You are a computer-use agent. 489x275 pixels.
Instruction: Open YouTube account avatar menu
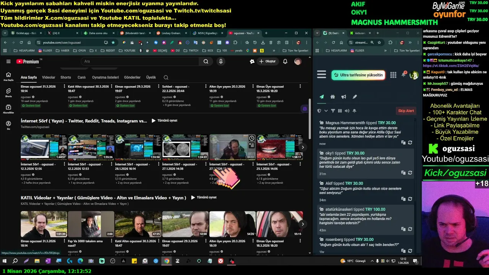point(298,61)
